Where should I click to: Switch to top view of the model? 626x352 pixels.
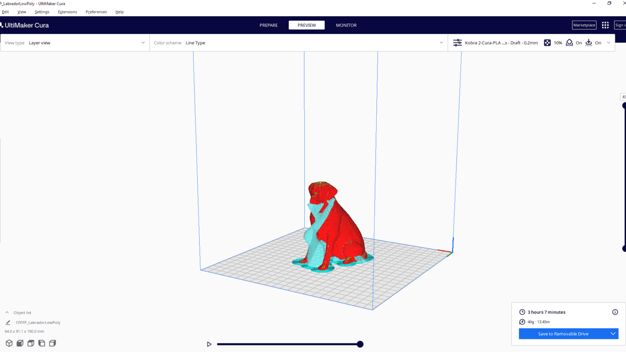31,343
